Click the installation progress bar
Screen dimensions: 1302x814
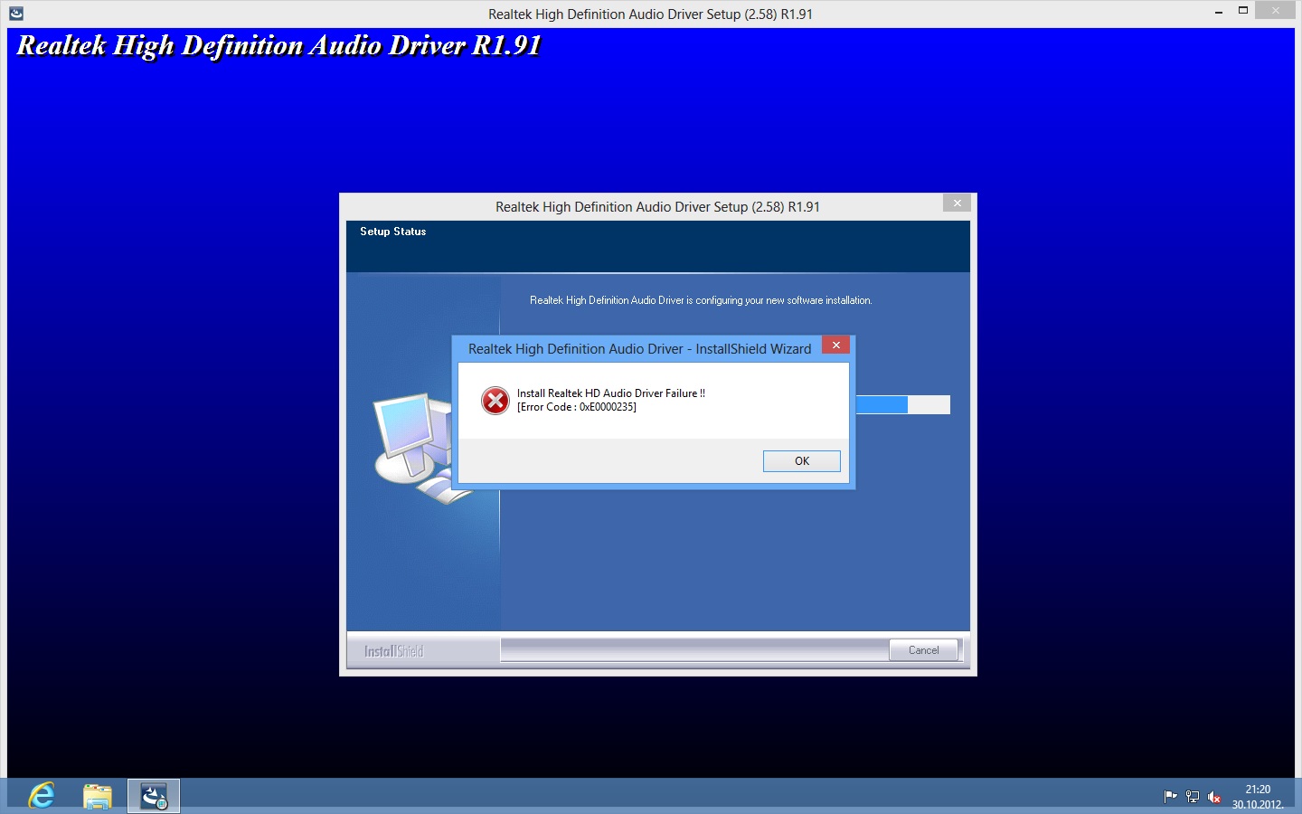(902, 404)
